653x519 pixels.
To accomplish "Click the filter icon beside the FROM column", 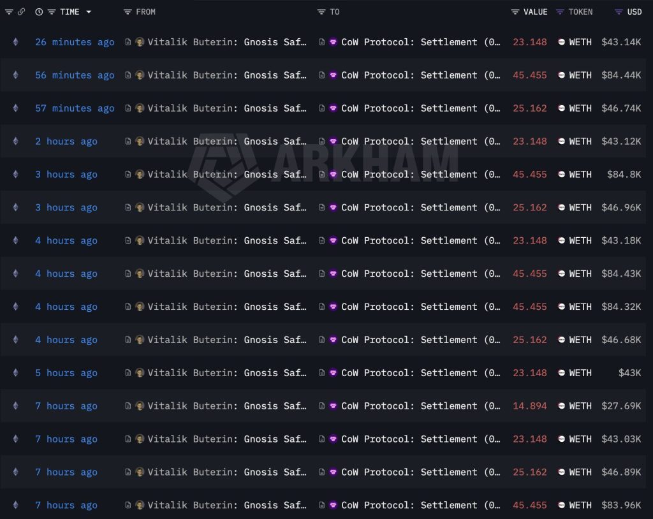I will (128, 11).
